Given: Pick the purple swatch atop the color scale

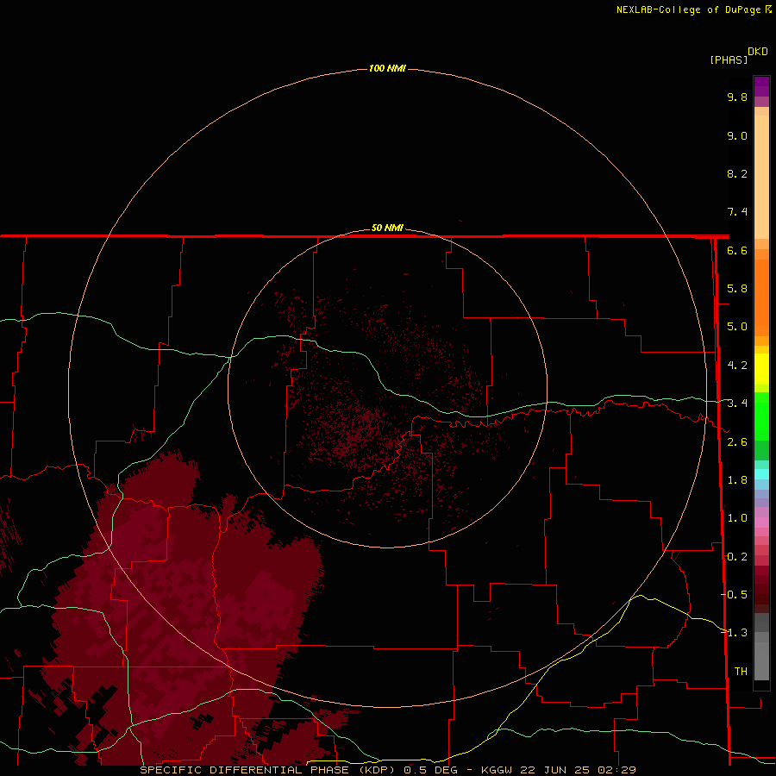Looking at the screenshot, I should pyautogui.click(x=761, y=86).
